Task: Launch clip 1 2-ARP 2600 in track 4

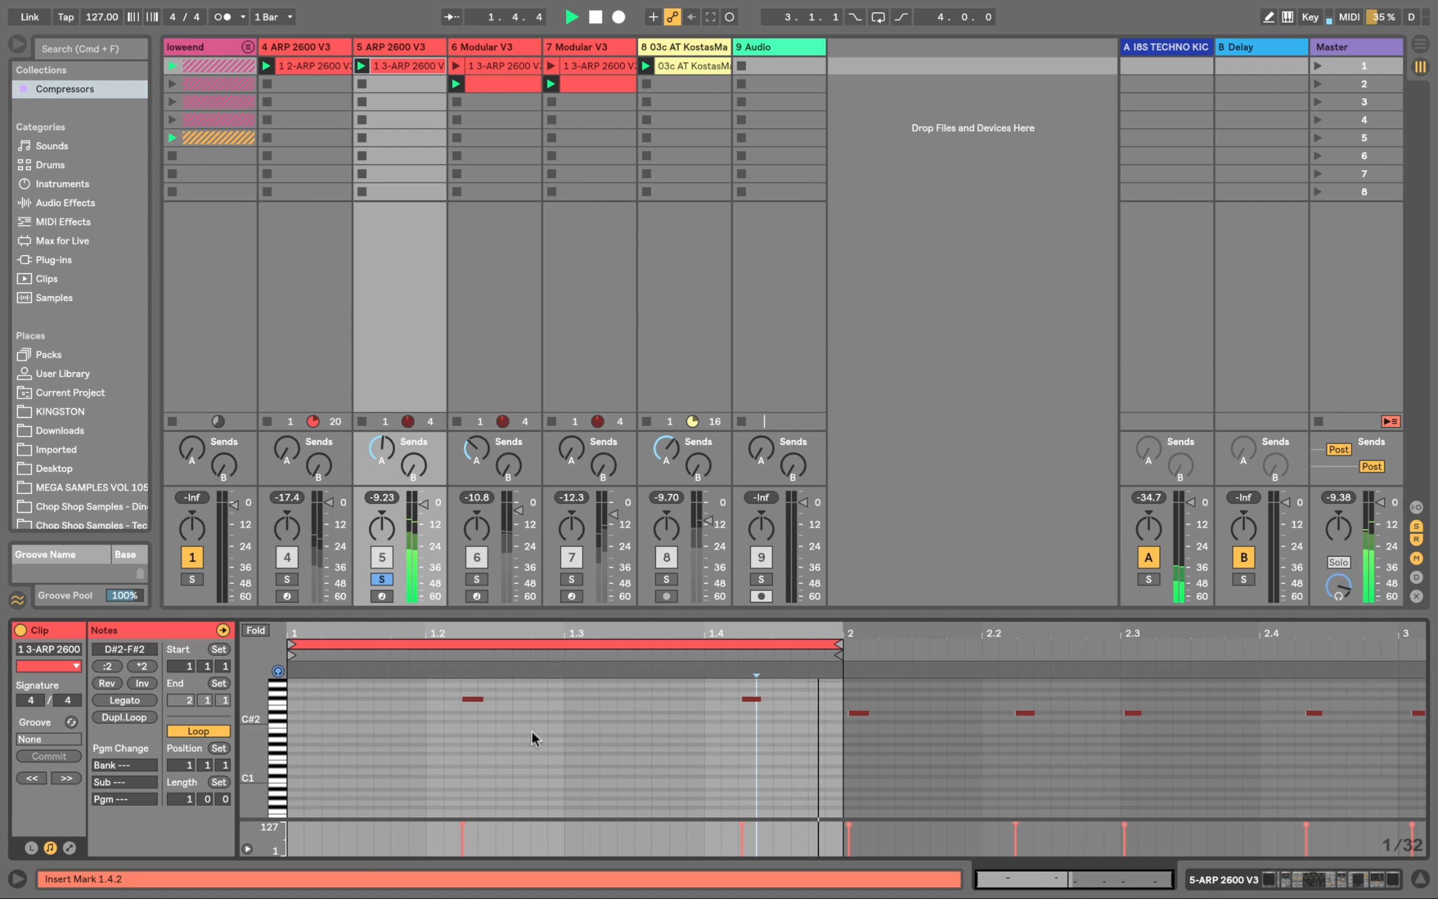Action: pos(267,66)
